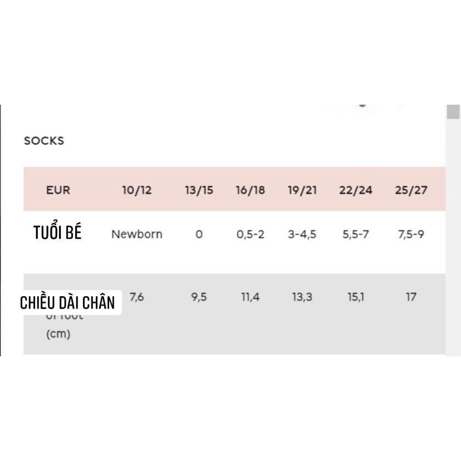Click the CHIỀU DÀI CHÂN label
461x461 pixels.
tap(67, 302)
